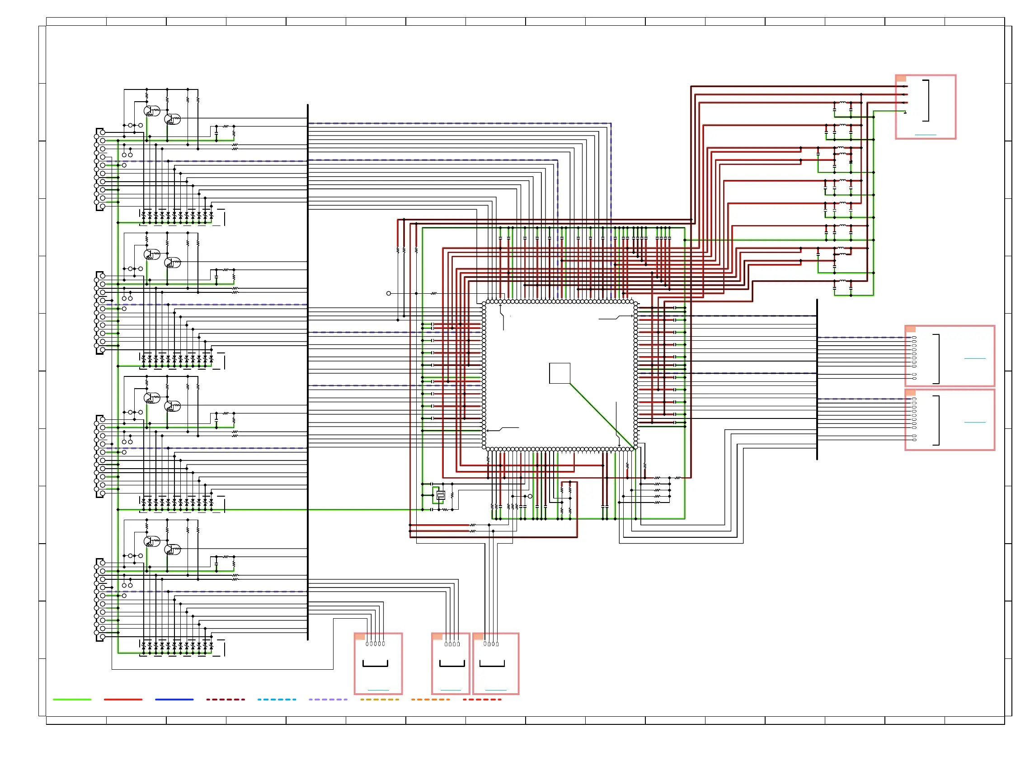Click the orange corner tab of the five-pin bottom box
The image size is (1025, 761).
[x=360, y=637]
